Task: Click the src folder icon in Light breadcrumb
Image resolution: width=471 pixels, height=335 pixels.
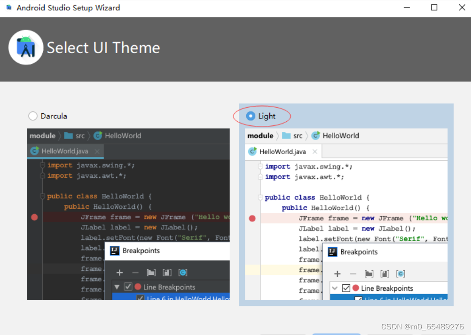Action: [286, 136]
